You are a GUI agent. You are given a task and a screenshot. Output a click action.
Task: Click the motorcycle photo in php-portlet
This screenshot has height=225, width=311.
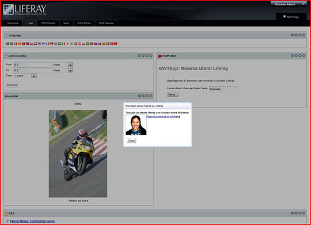78,154
